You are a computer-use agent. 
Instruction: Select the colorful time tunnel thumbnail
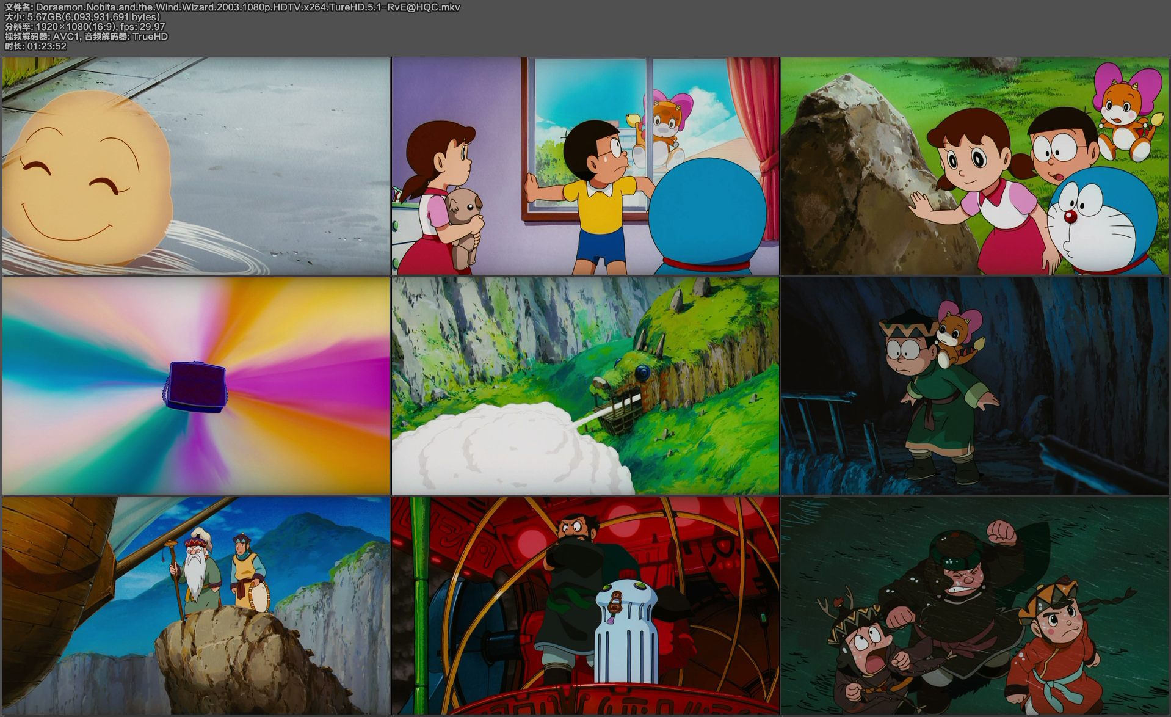coord(196,386)
